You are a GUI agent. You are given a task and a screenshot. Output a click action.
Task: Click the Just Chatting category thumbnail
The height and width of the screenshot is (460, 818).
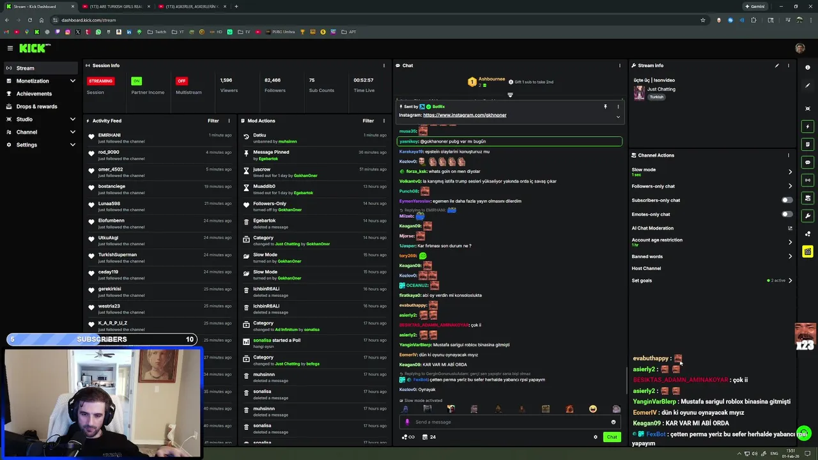639,93
